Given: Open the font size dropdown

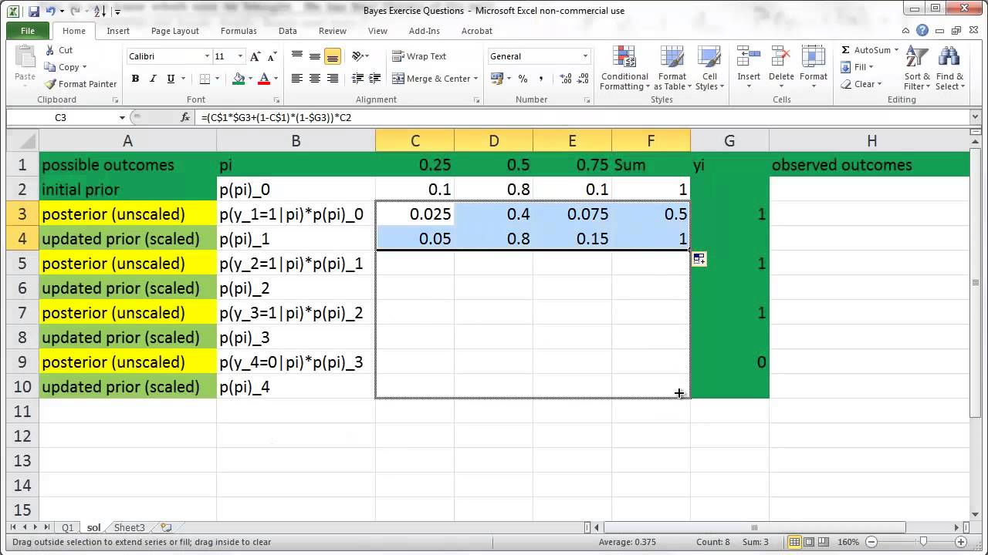Looking at the screenshot, I should coord(241,56).
